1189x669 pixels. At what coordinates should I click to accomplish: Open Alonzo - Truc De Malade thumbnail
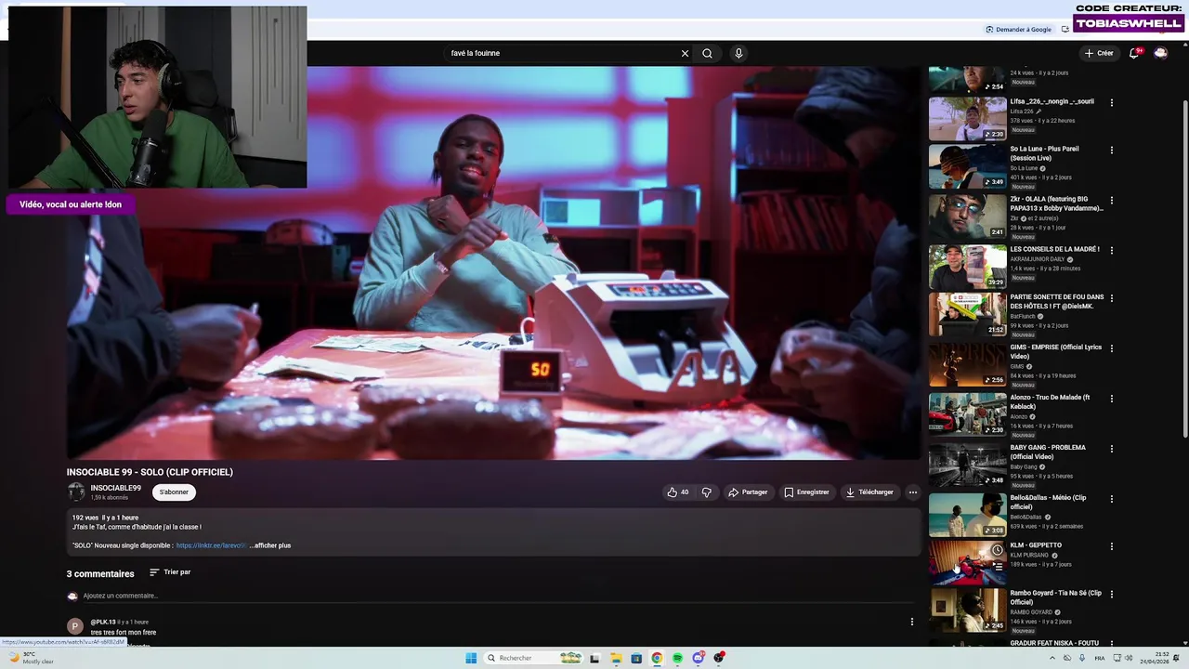tap(967, 414)
